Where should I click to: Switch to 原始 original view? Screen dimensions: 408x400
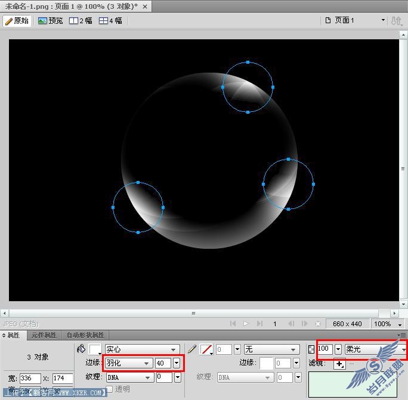pos(17,21)
